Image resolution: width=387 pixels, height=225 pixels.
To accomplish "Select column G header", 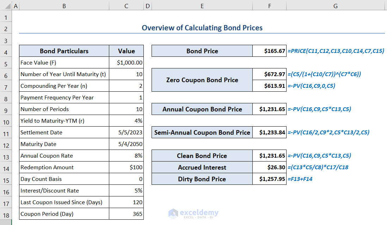I will [335, 6].
